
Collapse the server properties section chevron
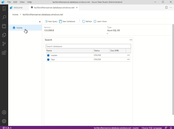tap(107, 34)
